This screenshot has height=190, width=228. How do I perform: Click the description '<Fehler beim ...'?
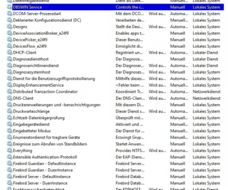coord(130,85)
